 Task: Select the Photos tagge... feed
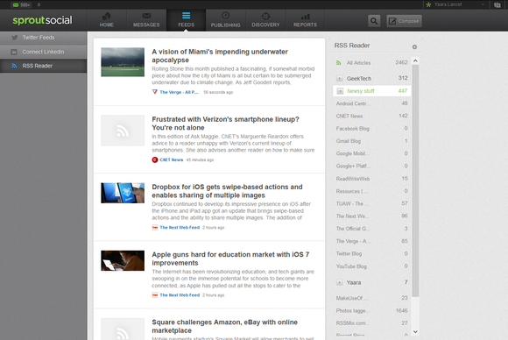[372, 310]
